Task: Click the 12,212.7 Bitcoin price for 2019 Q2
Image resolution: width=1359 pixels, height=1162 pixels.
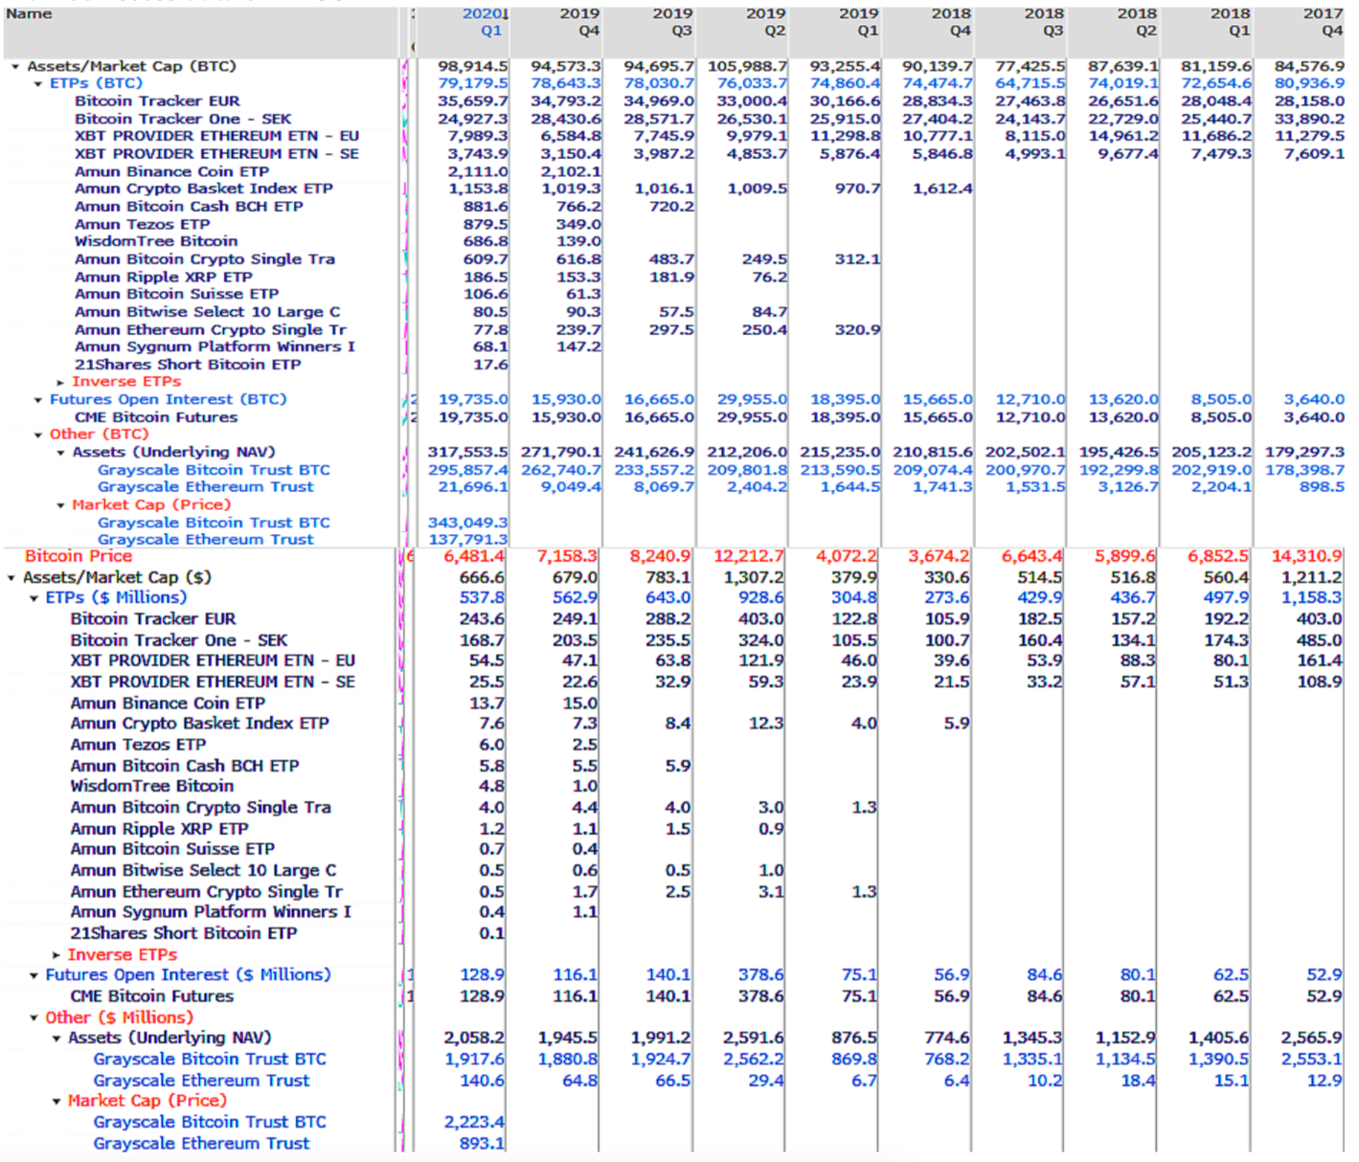Action: [750, 556]
